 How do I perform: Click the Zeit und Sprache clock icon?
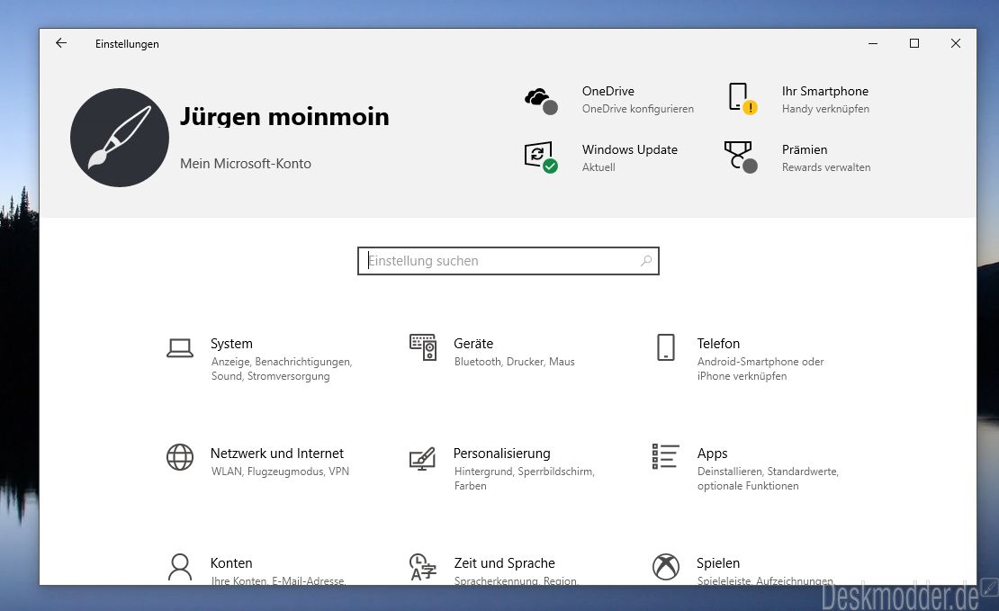click(423, 567)
